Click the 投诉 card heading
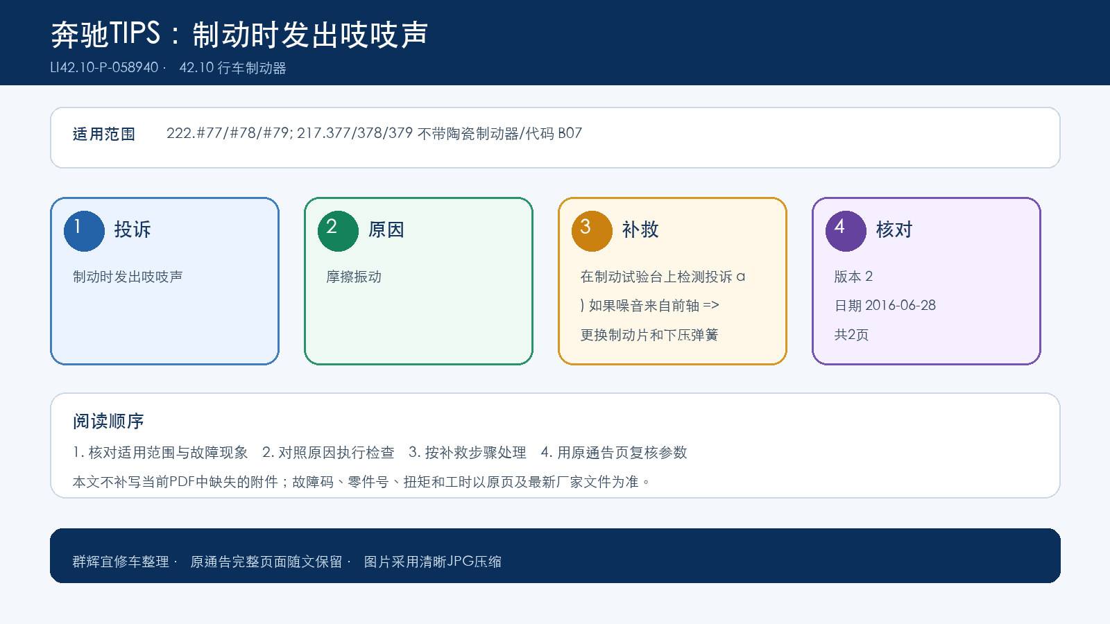 coord(133,229)
